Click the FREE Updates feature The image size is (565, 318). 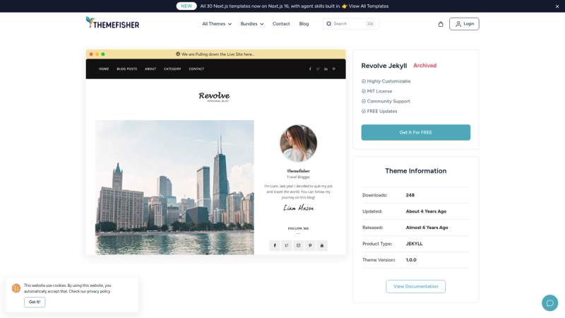pos(379,112)
